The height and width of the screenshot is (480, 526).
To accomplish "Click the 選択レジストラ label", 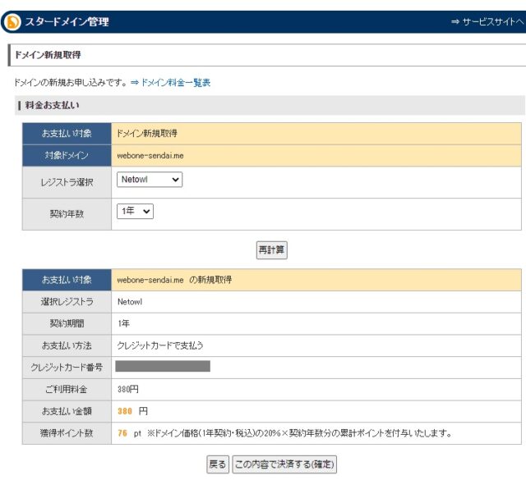I will [67, 302].
